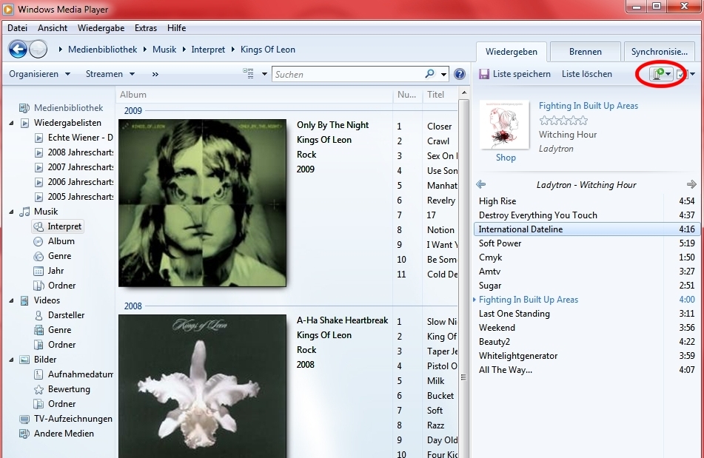Click the Shop link under album art
The height and width of the screenshot is (458, 704).
tap(506, 158)
